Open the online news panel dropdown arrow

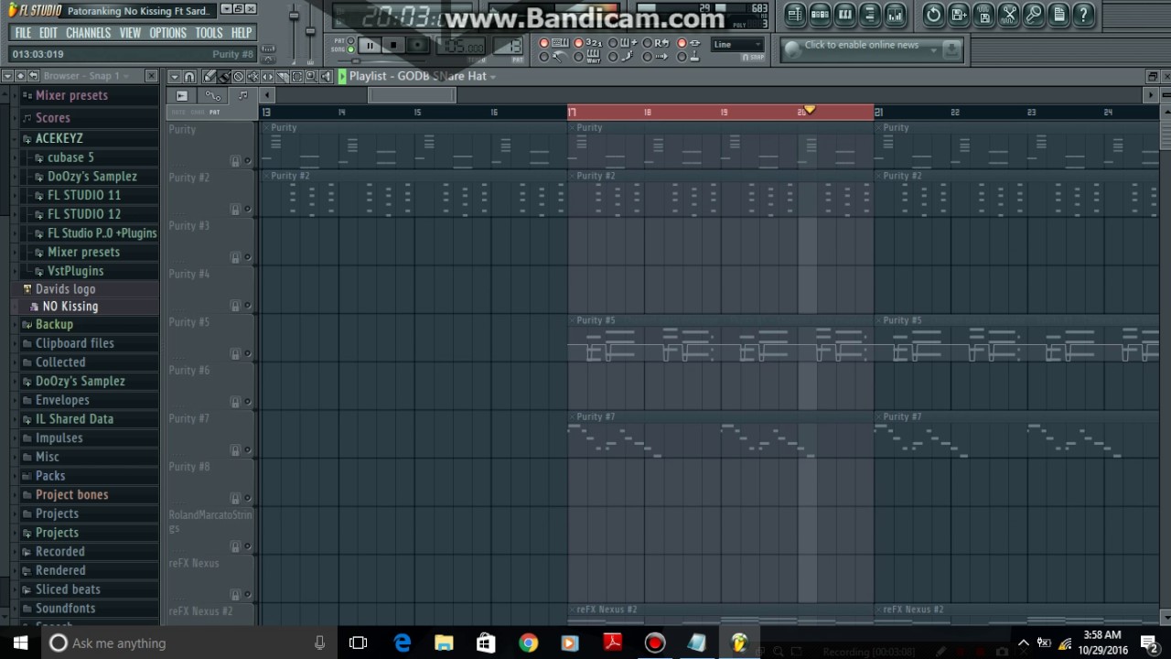[933, 50]
